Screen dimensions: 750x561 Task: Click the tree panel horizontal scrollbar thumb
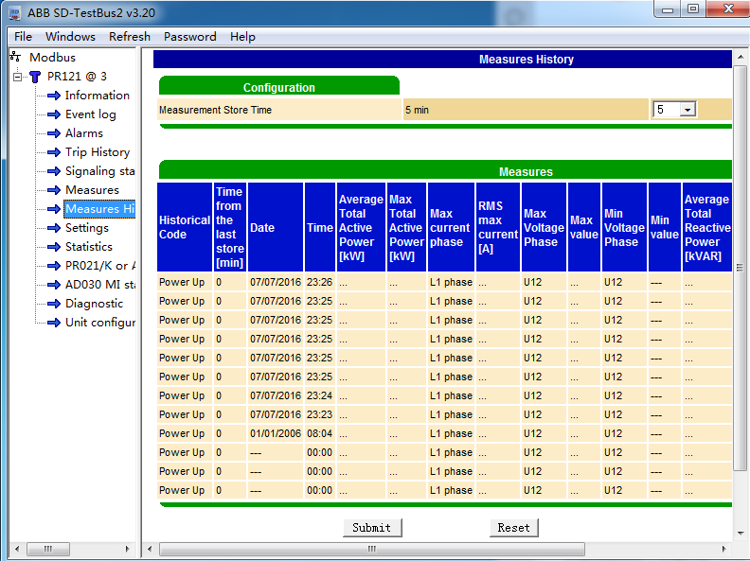(48, 549)
